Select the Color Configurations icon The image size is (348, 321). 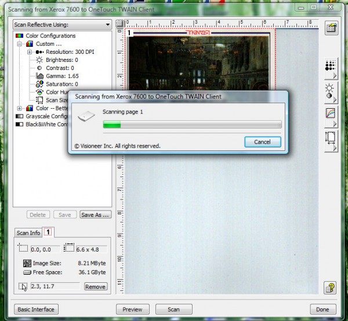click(20, 36)
